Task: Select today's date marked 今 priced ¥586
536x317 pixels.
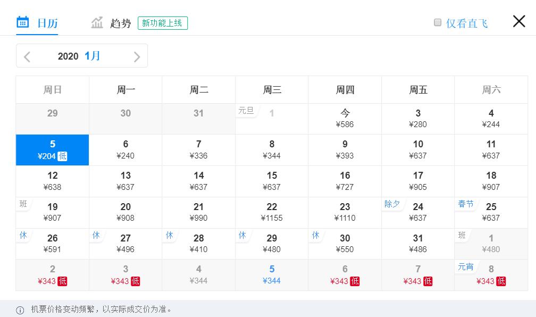Action: [x=345, y=119]
